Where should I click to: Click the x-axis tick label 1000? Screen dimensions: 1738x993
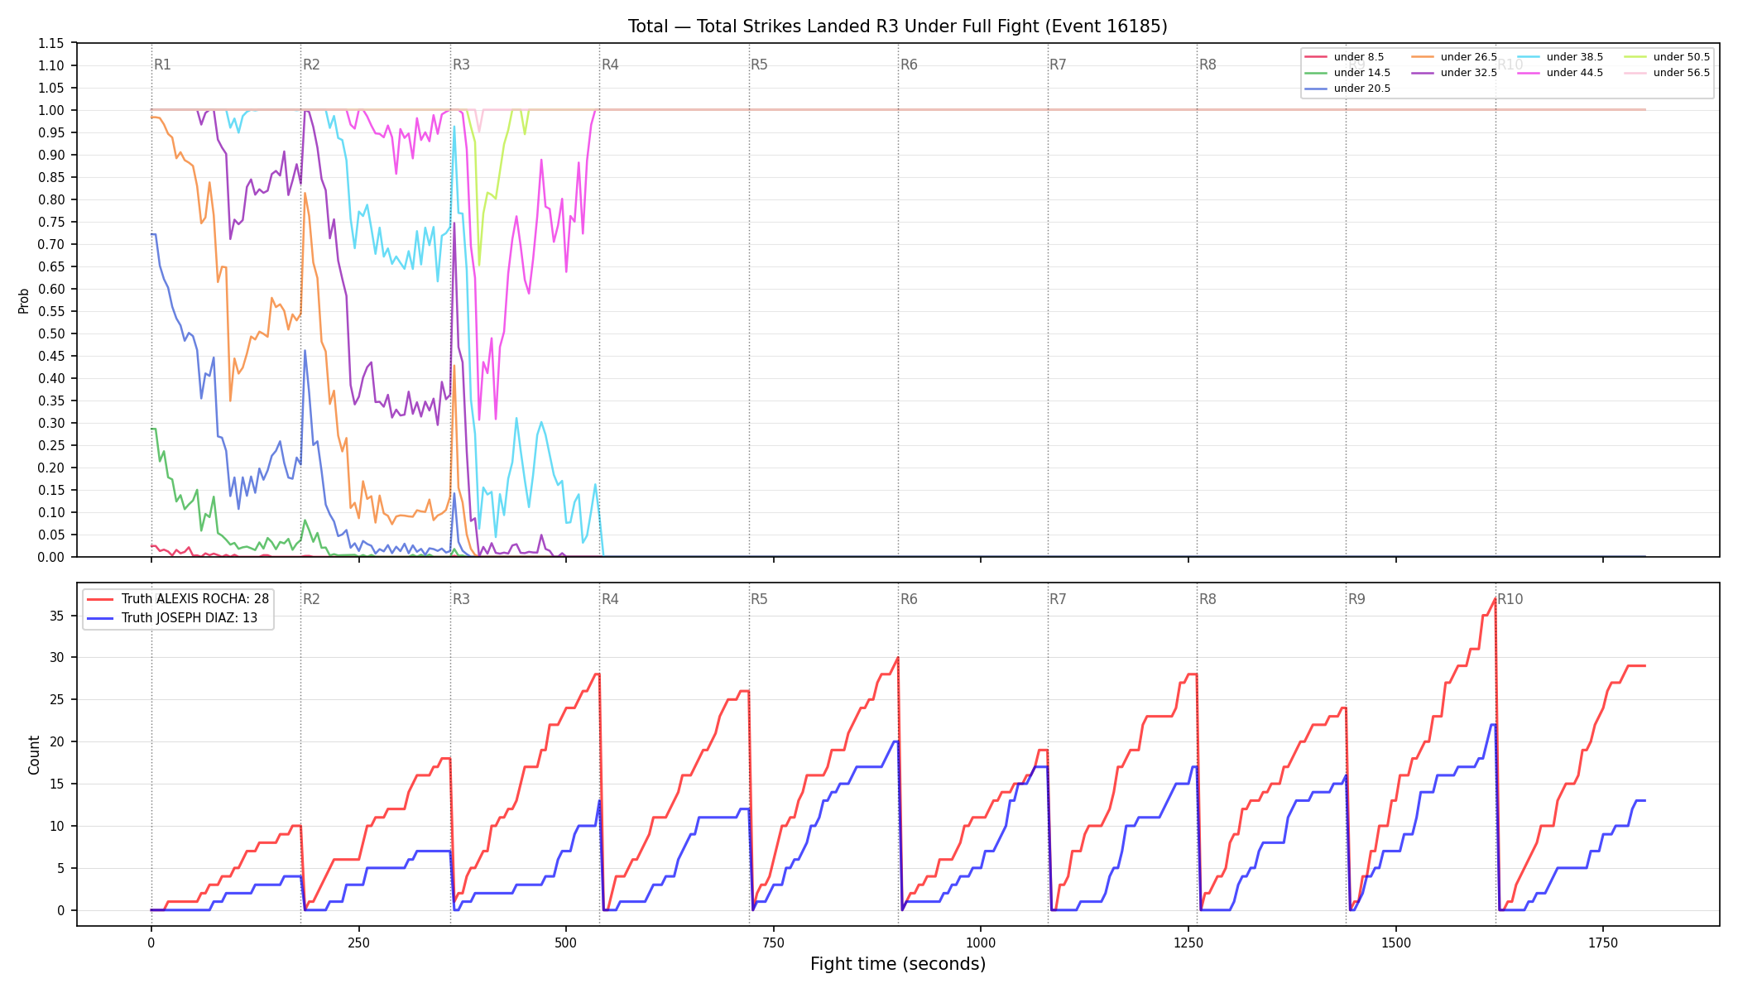[x=981, y=943]
